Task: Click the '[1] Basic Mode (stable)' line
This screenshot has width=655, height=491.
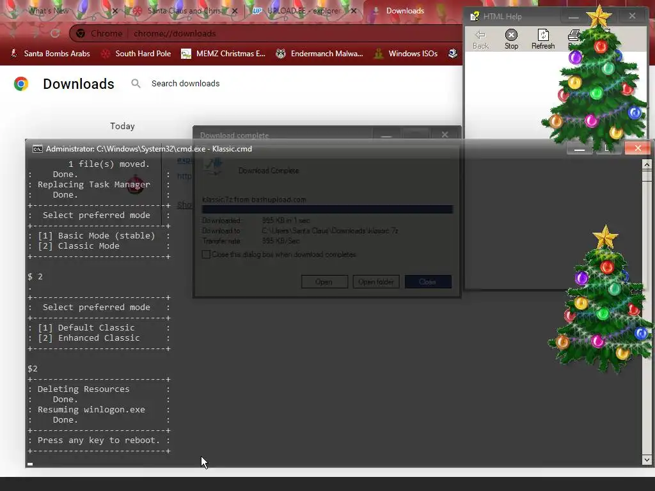Action: click(96, 235)
